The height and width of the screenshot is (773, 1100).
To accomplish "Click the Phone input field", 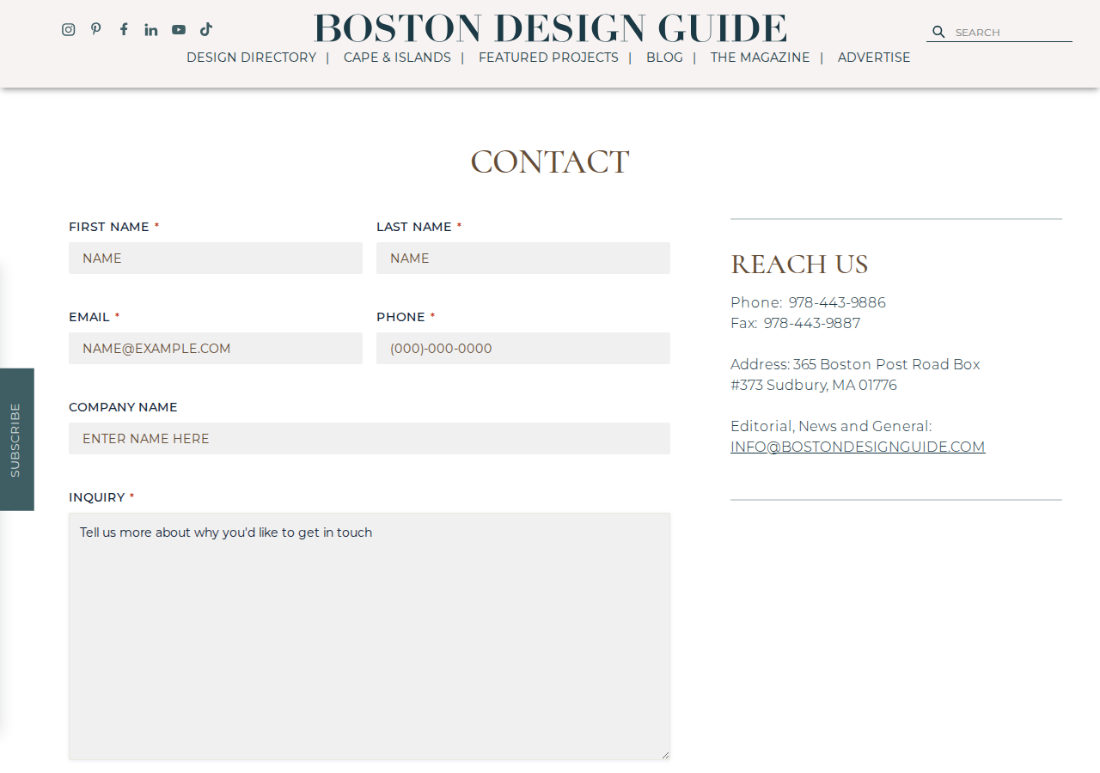I will [x=523, y=348].
